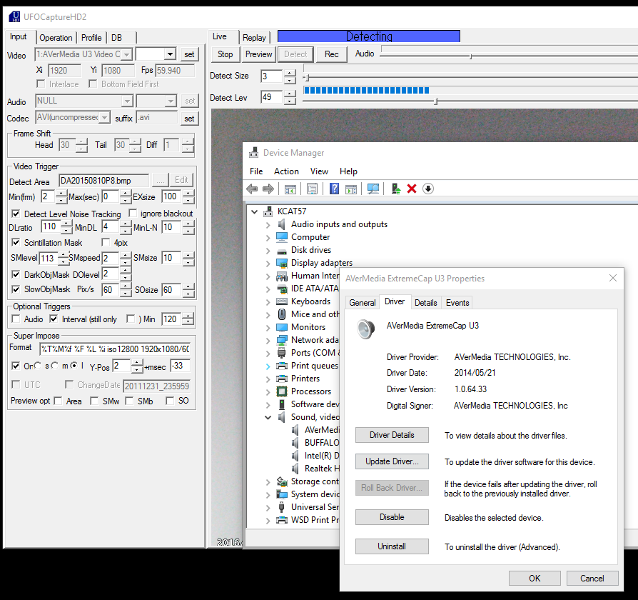
Task: Click the forward arrow in Device Manager toolbar
Action: point(268,189)
